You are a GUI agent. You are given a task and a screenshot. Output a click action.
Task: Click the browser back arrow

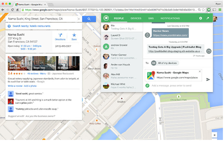pos(3,10)
